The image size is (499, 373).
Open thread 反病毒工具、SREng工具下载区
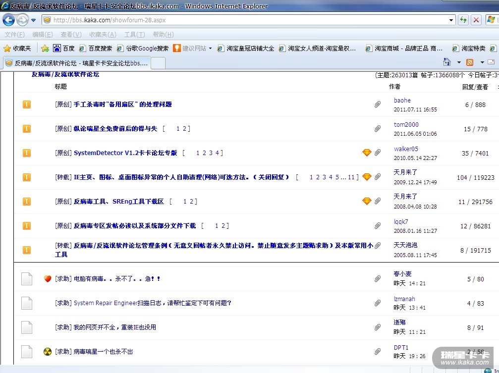coord(119,202)
